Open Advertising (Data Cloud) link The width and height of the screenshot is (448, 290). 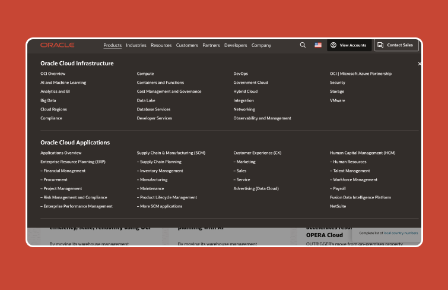point(256,188)
